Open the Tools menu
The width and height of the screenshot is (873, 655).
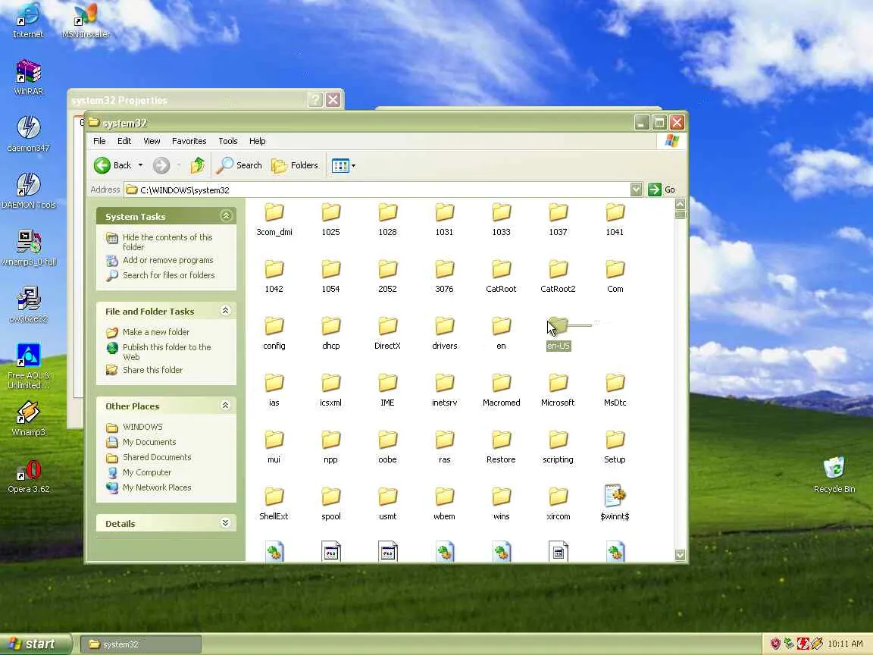(x=228, y=141)
